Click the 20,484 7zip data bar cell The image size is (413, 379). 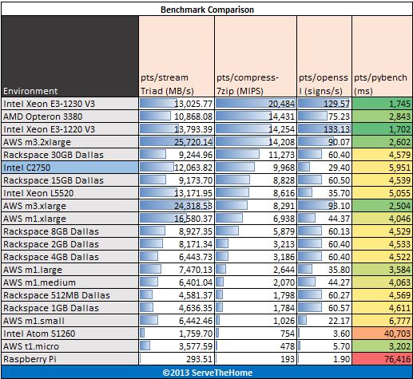tap(256, 104)
